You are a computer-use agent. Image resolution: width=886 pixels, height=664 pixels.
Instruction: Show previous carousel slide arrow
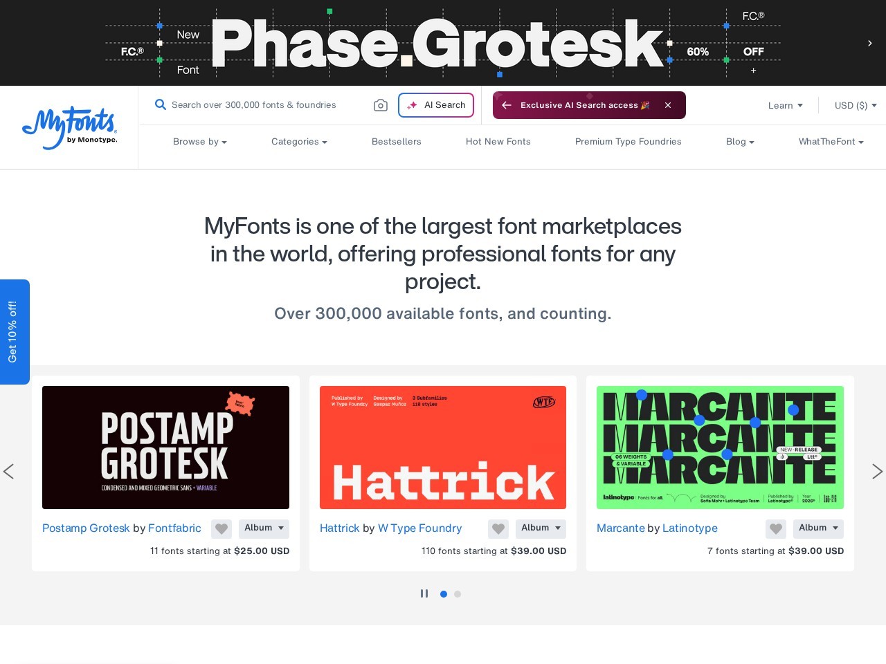[x=9, y=472]
